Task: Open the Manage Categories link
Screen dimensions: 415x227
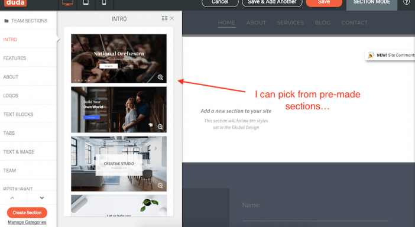Action: click(27, 222)
